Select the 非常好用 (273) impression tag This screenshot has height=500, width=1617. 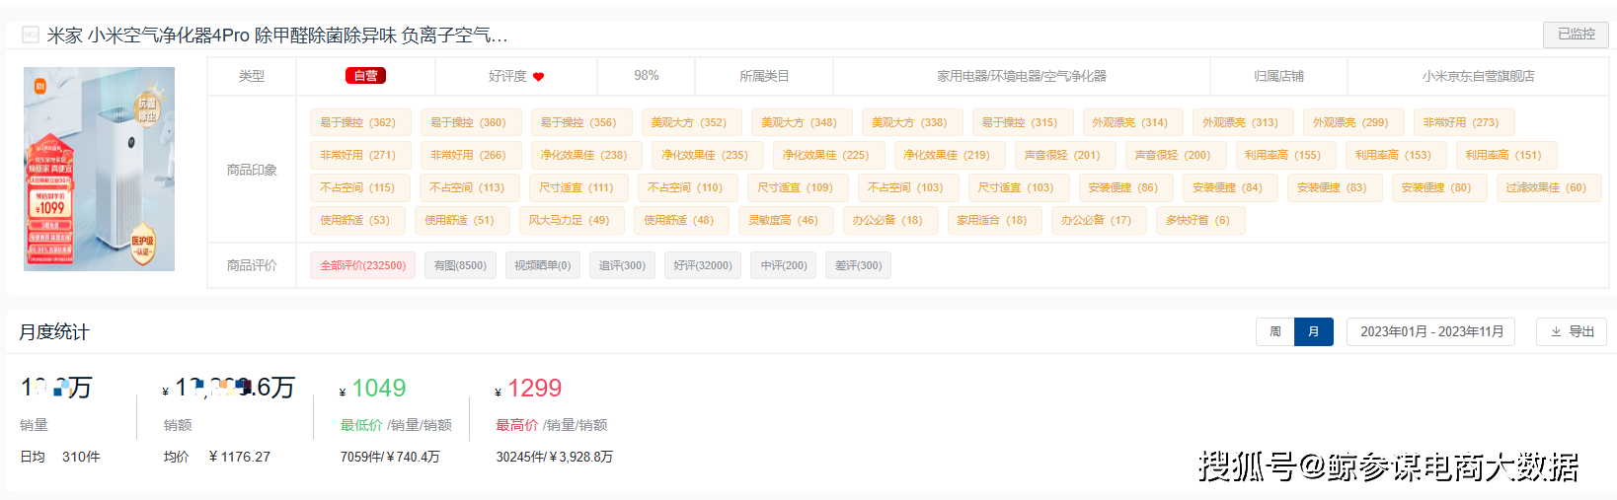(1462, 122)
